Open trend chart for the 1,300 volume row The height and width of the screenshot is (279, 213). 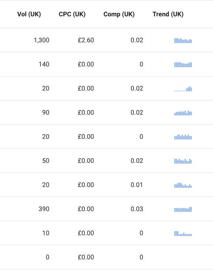pos(183,40)
